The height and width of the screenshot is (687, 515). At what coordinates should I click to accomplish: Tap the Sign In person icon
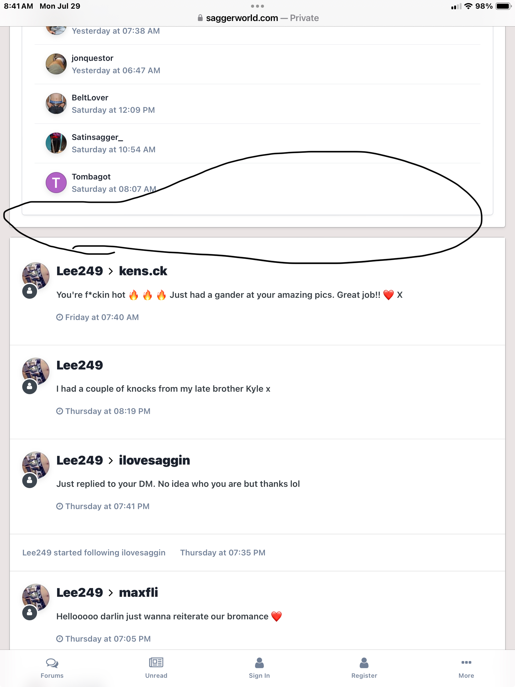[259, 663]
